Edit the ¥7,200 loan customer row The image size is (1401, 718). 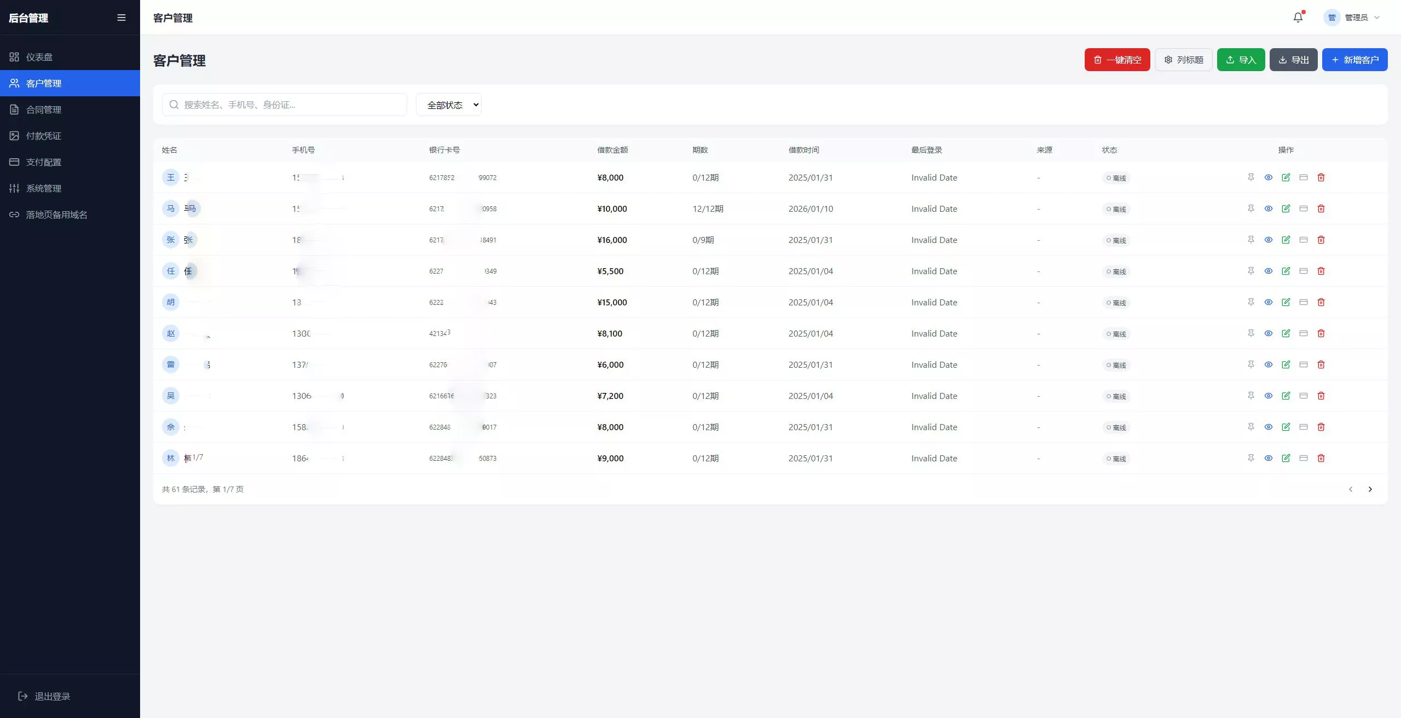click(x=1286, y=396)
